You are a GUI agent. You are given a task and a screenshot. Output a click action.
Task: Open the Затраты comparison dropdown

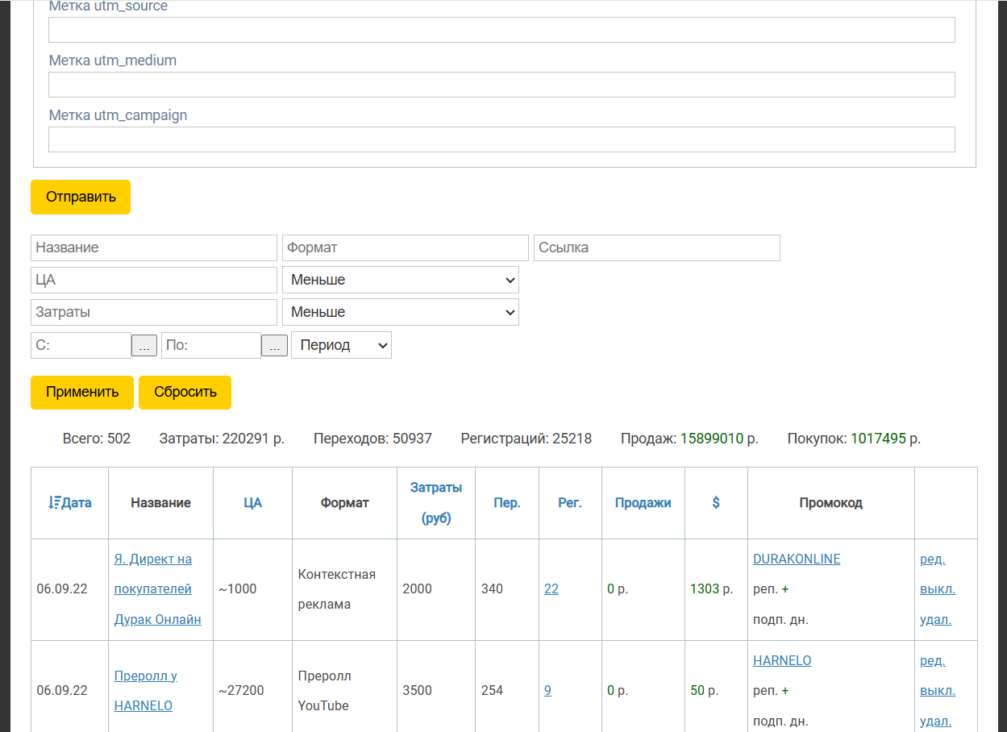(401, 312)
